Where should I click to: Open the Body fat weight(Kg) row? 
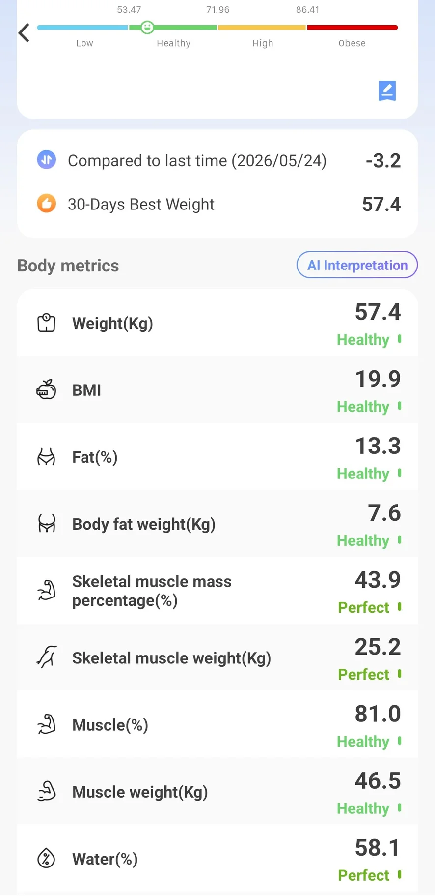coord(217,524)
